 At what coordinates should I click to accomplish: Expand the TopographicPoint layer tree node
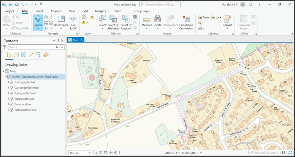pos(9,93)
